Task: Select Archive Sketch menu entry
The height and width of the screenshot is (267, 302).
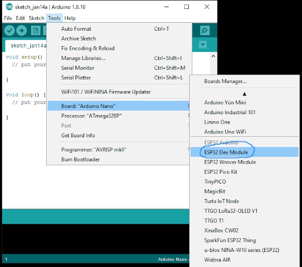Action: (119, 39)
